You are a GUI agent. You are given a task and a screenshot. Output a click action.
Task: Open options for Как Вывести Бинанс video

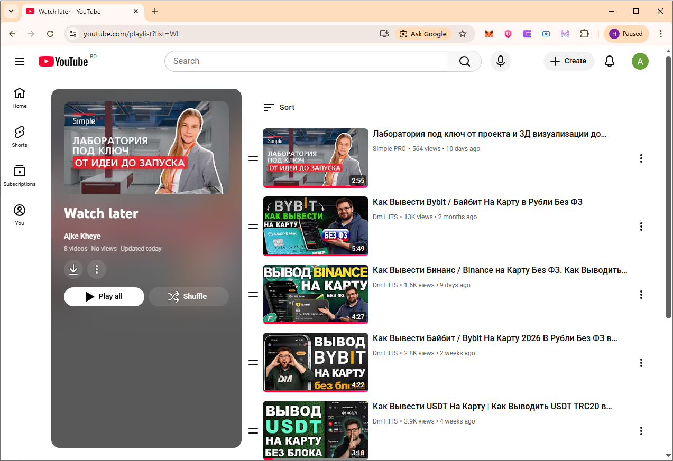click(641, 295)
